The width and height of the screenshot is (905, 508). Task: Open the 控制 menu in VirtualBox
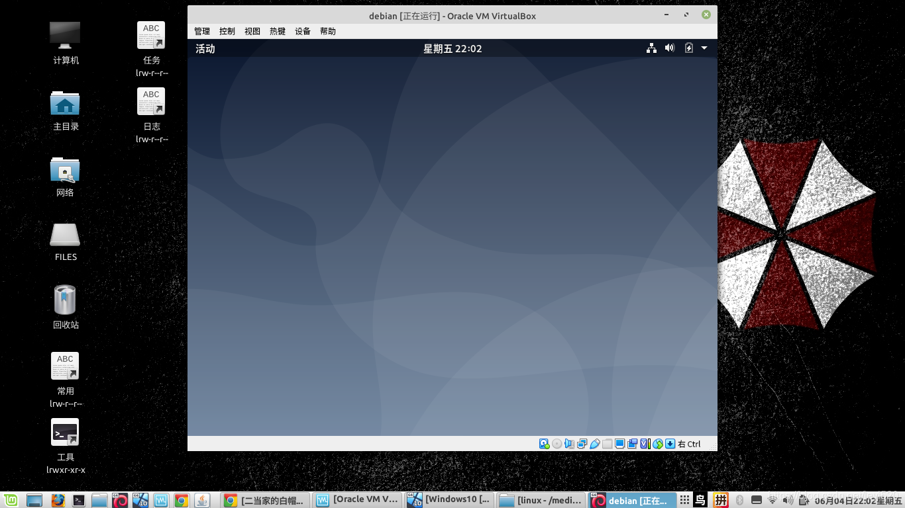(227, 31)
